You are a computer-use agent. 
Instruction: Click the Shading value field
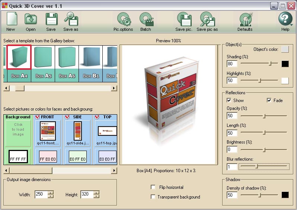(232, 64)
